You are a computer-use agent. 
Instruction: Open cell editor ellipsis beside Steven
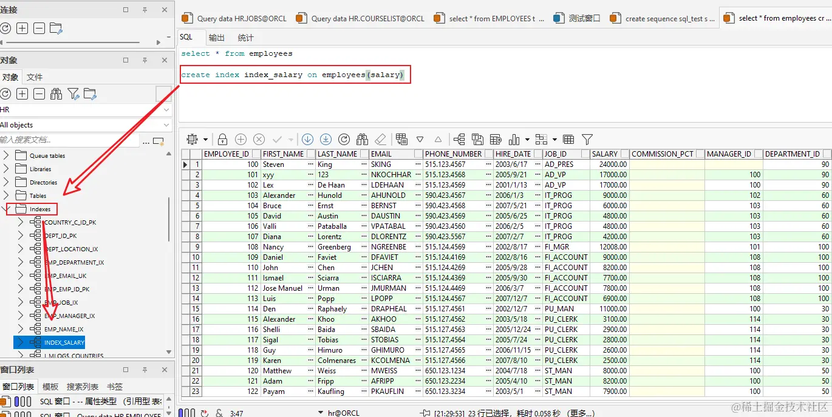point(310,164)
